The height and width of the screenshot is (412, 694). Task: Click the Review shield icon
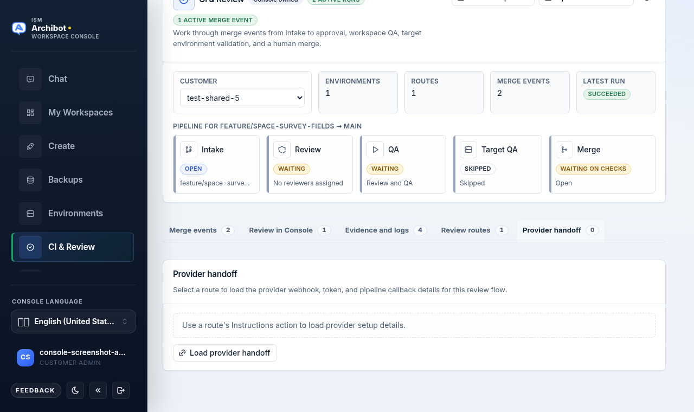pyautogui.click(x=282, y=150)
